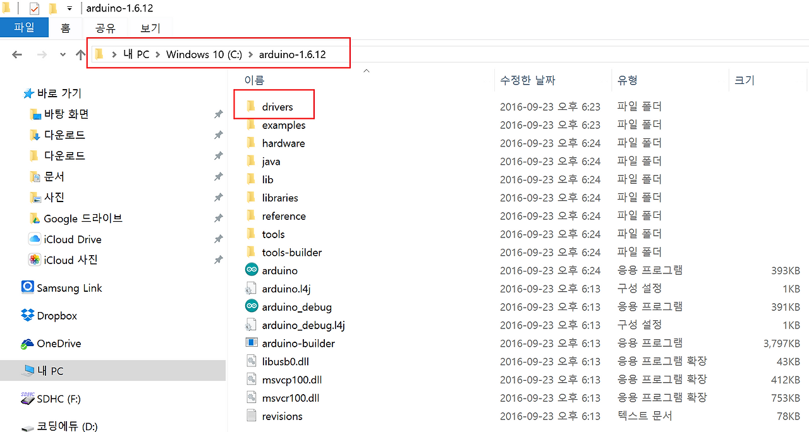The image size is (809, 432).
Task: Click the new folder icon in title bar
Action: click(x=53, y=8)
